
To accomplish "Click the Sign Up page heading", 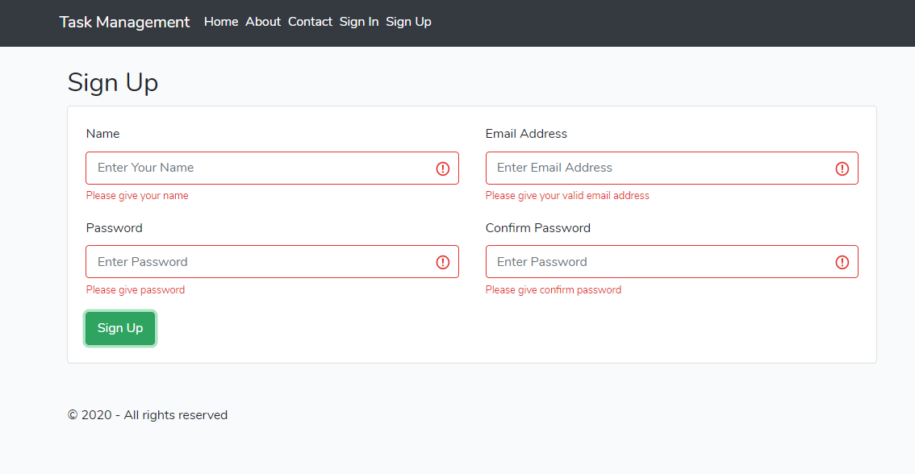I will pos(113,82).
